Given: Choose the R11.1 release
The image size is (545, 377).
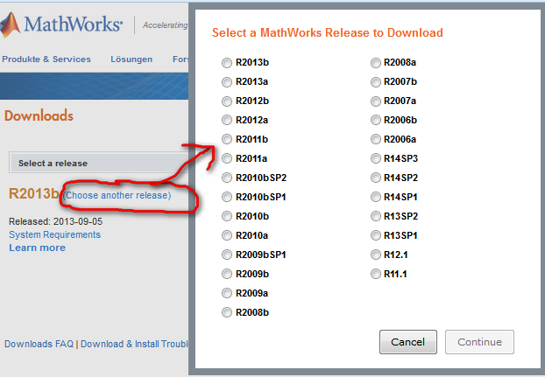Looking at the screenshot, I should click(x=376, y=274).
